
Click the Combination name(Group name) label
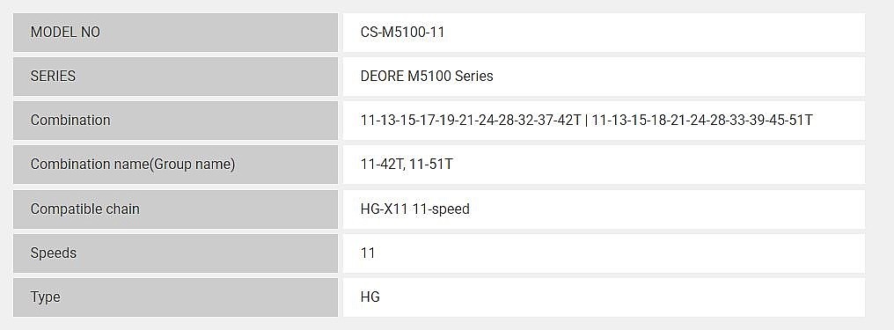pos(133,165)
